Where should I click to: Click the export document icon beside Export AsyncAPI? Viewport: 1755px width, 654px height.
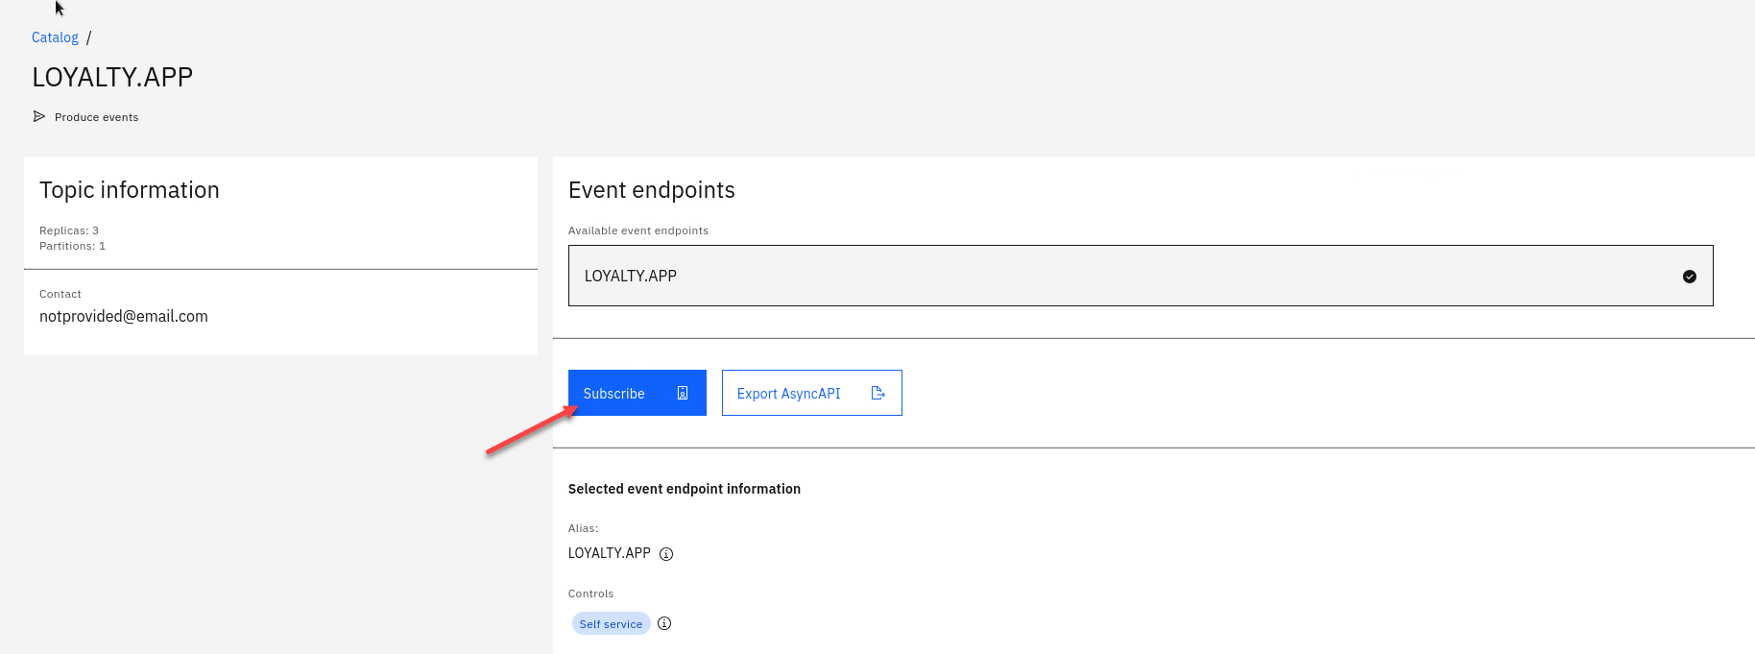[x=877, y=393]
